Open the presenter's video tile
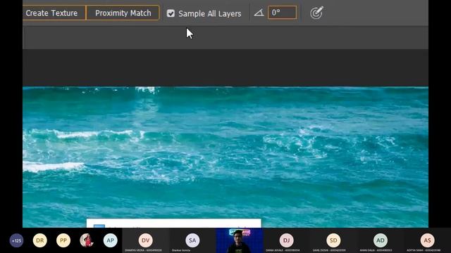451x253 pixels. coord(240,240)
